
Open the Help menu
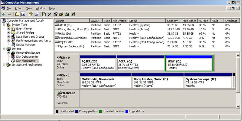coord(52,8)
